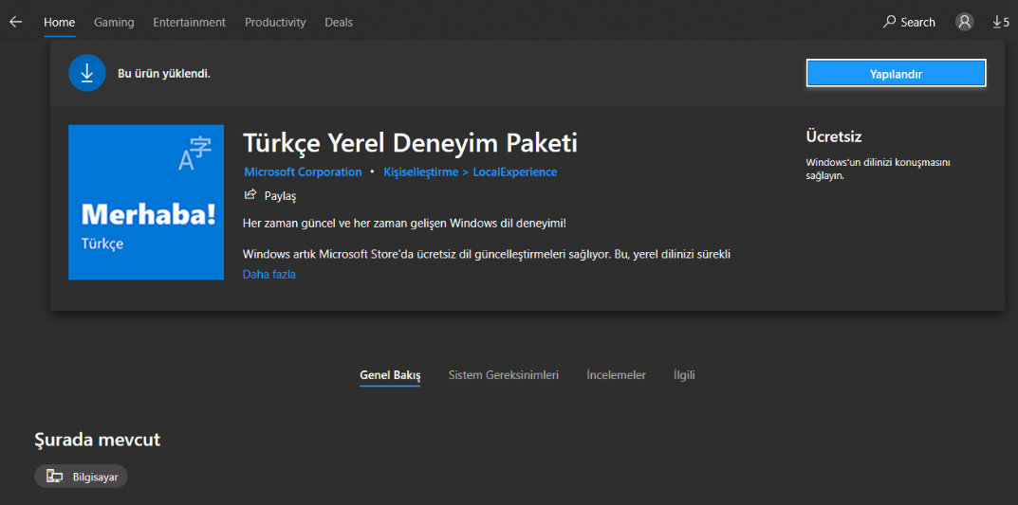Select the Genel Bakış tab

point(390,375)
